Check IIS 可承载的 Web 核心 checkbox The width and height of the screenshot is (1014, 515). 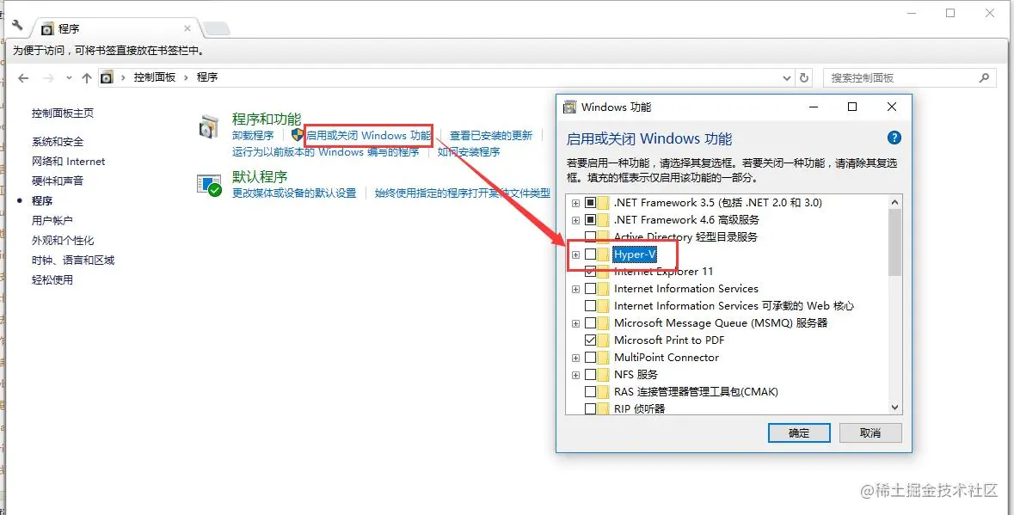(590, 306)
